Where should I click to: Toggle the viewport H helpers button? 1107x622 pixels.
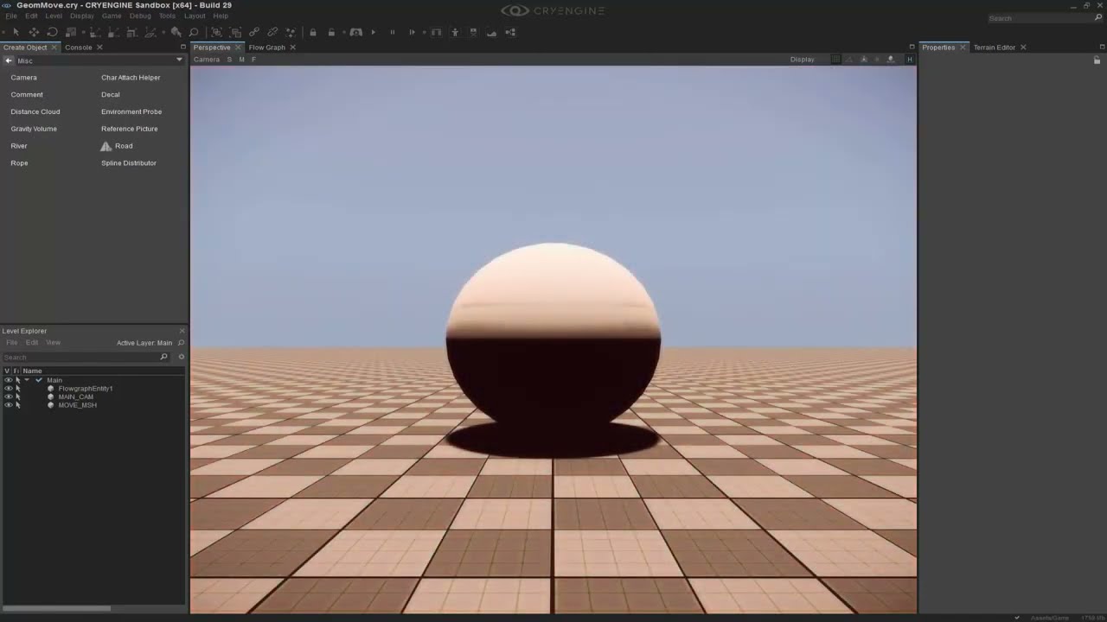pyautogui.click(x=909, y=60)
